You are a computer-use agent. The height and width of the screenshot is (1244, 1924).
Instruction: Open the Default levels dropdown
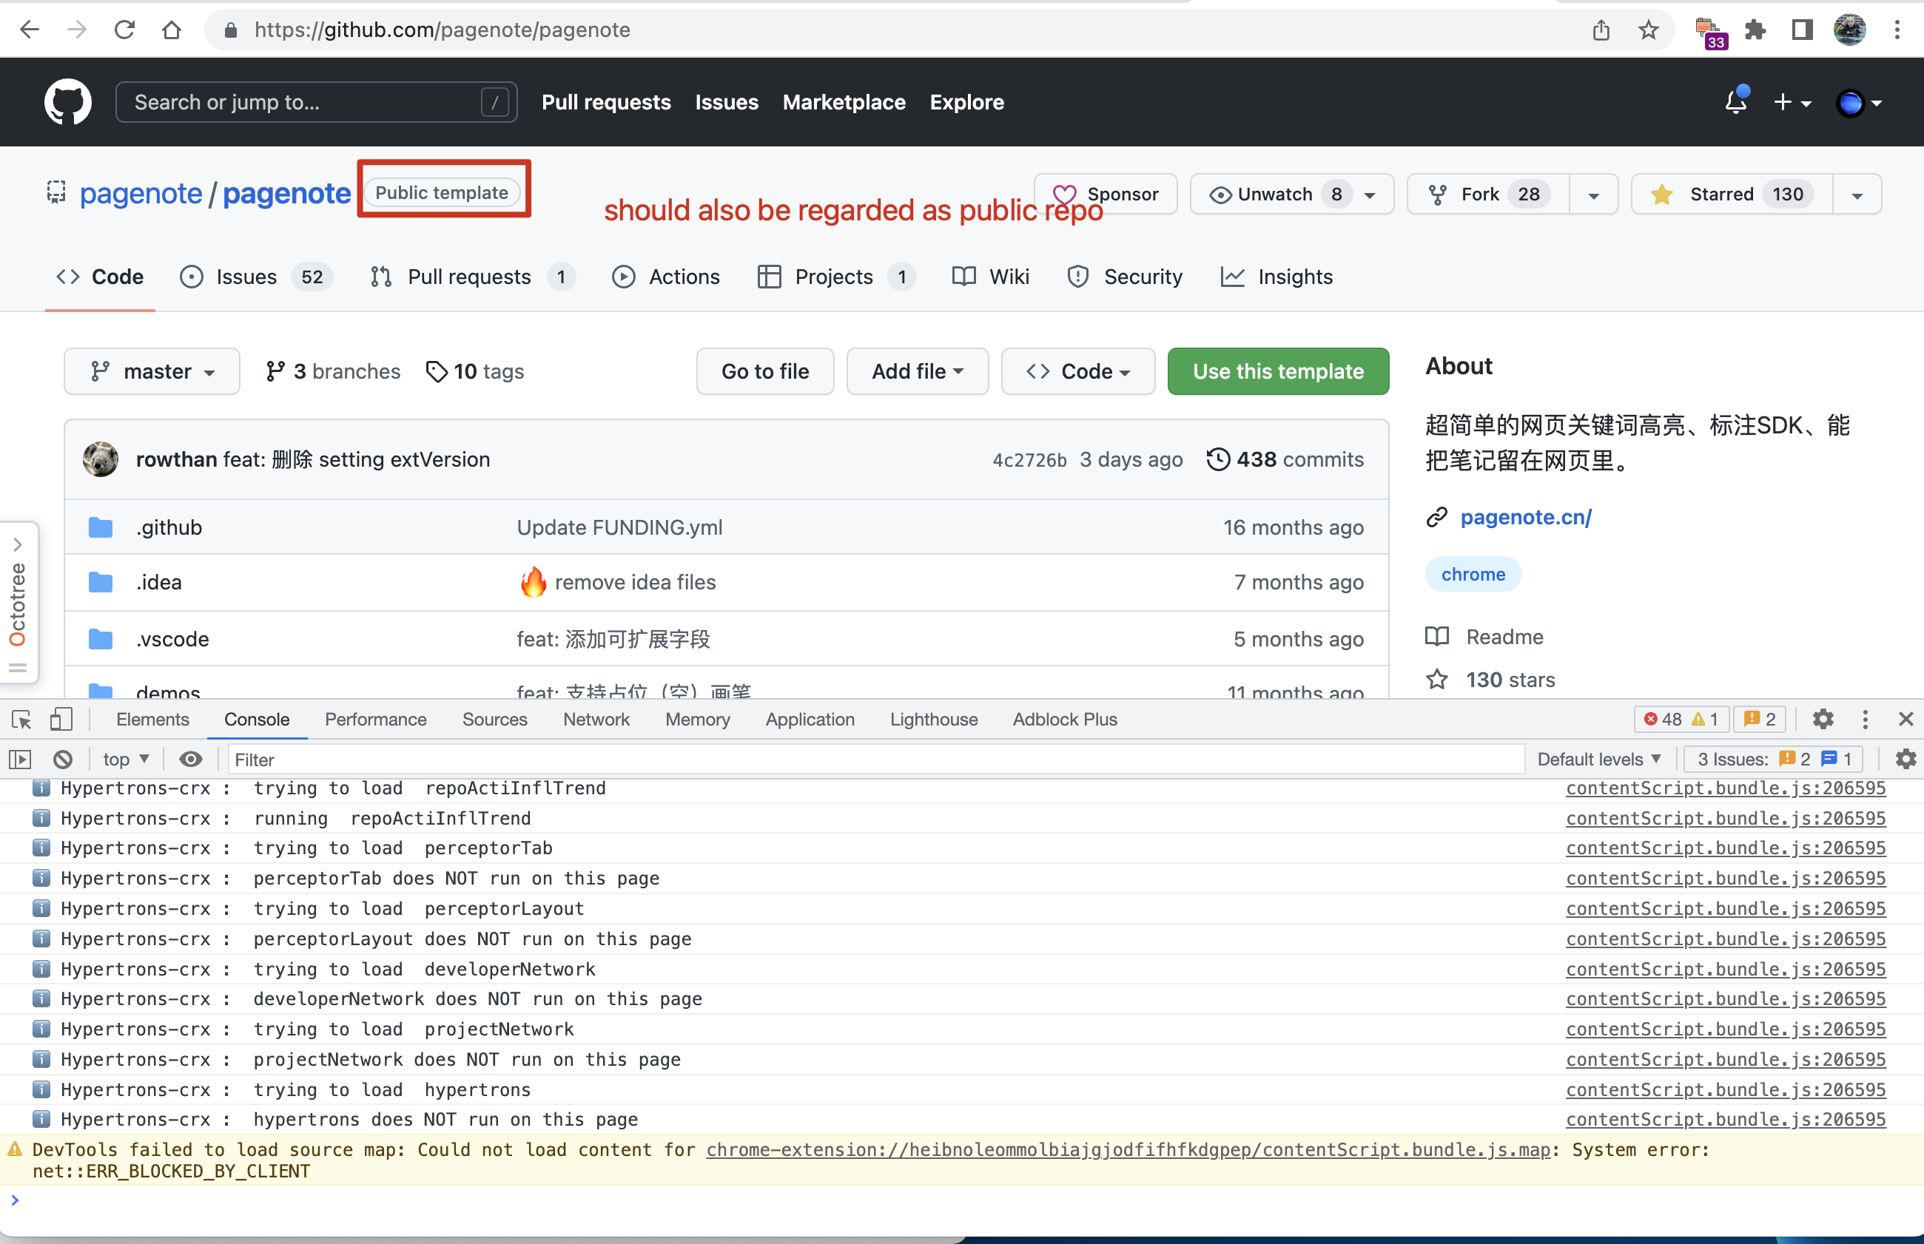[1600, 759]
